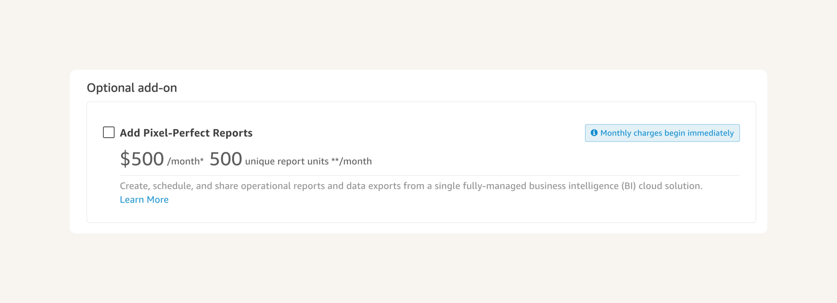The width and height of the screenshot is (837, 303).
Task: Click Learn More below the description
Action: (x=144, y=199)
